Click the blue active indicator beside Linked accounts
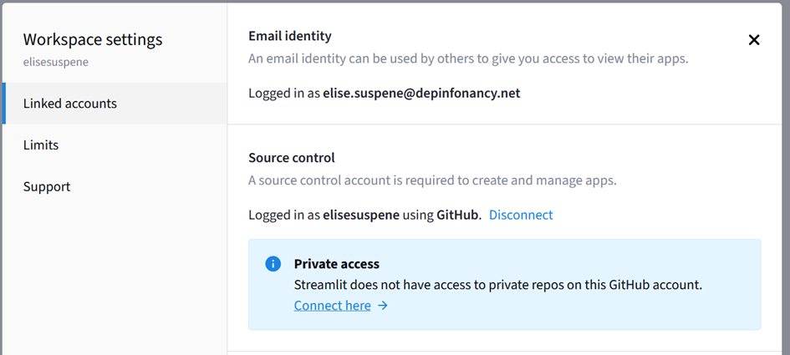790x355 pixels. (4, 104)
